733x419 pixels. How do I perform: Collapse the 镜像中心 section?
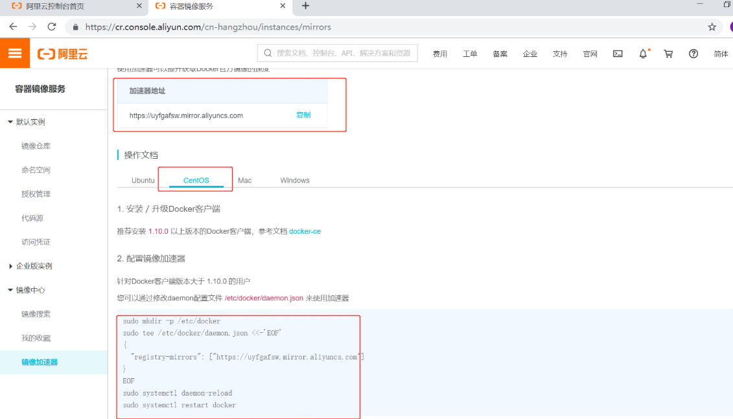pos(29,289)
